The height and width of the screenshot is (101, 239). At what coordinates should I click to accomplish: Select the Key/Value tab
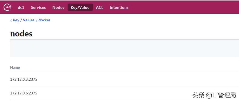(80, 7)
